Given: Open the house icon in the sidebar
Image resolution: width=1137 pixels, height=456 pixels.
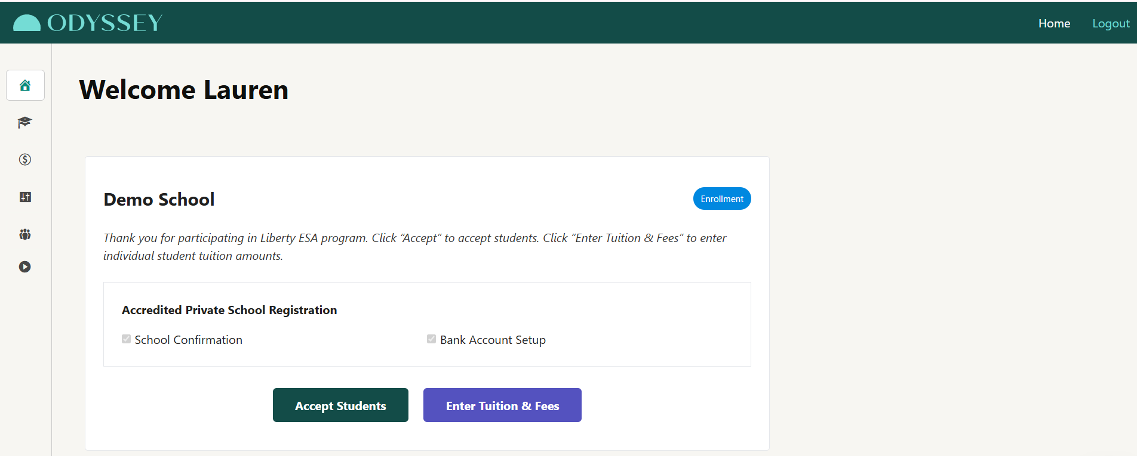Looking at the screenshot, I should click(x=25, y=85).
